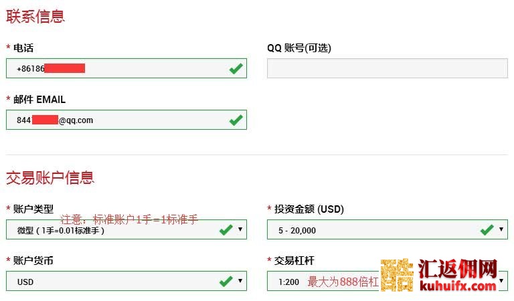The height and width of the screenshot is (301, 514).
Task: Click the 邮件 EMAIL input field
Action: tap(154, 120)
